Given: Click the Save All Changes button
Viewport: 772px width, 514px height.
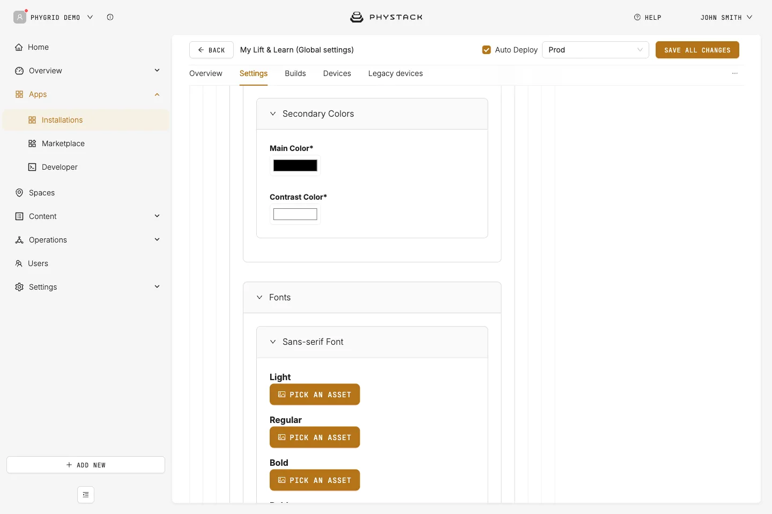Looking at the screenshot, I should (x=697, y=50).
